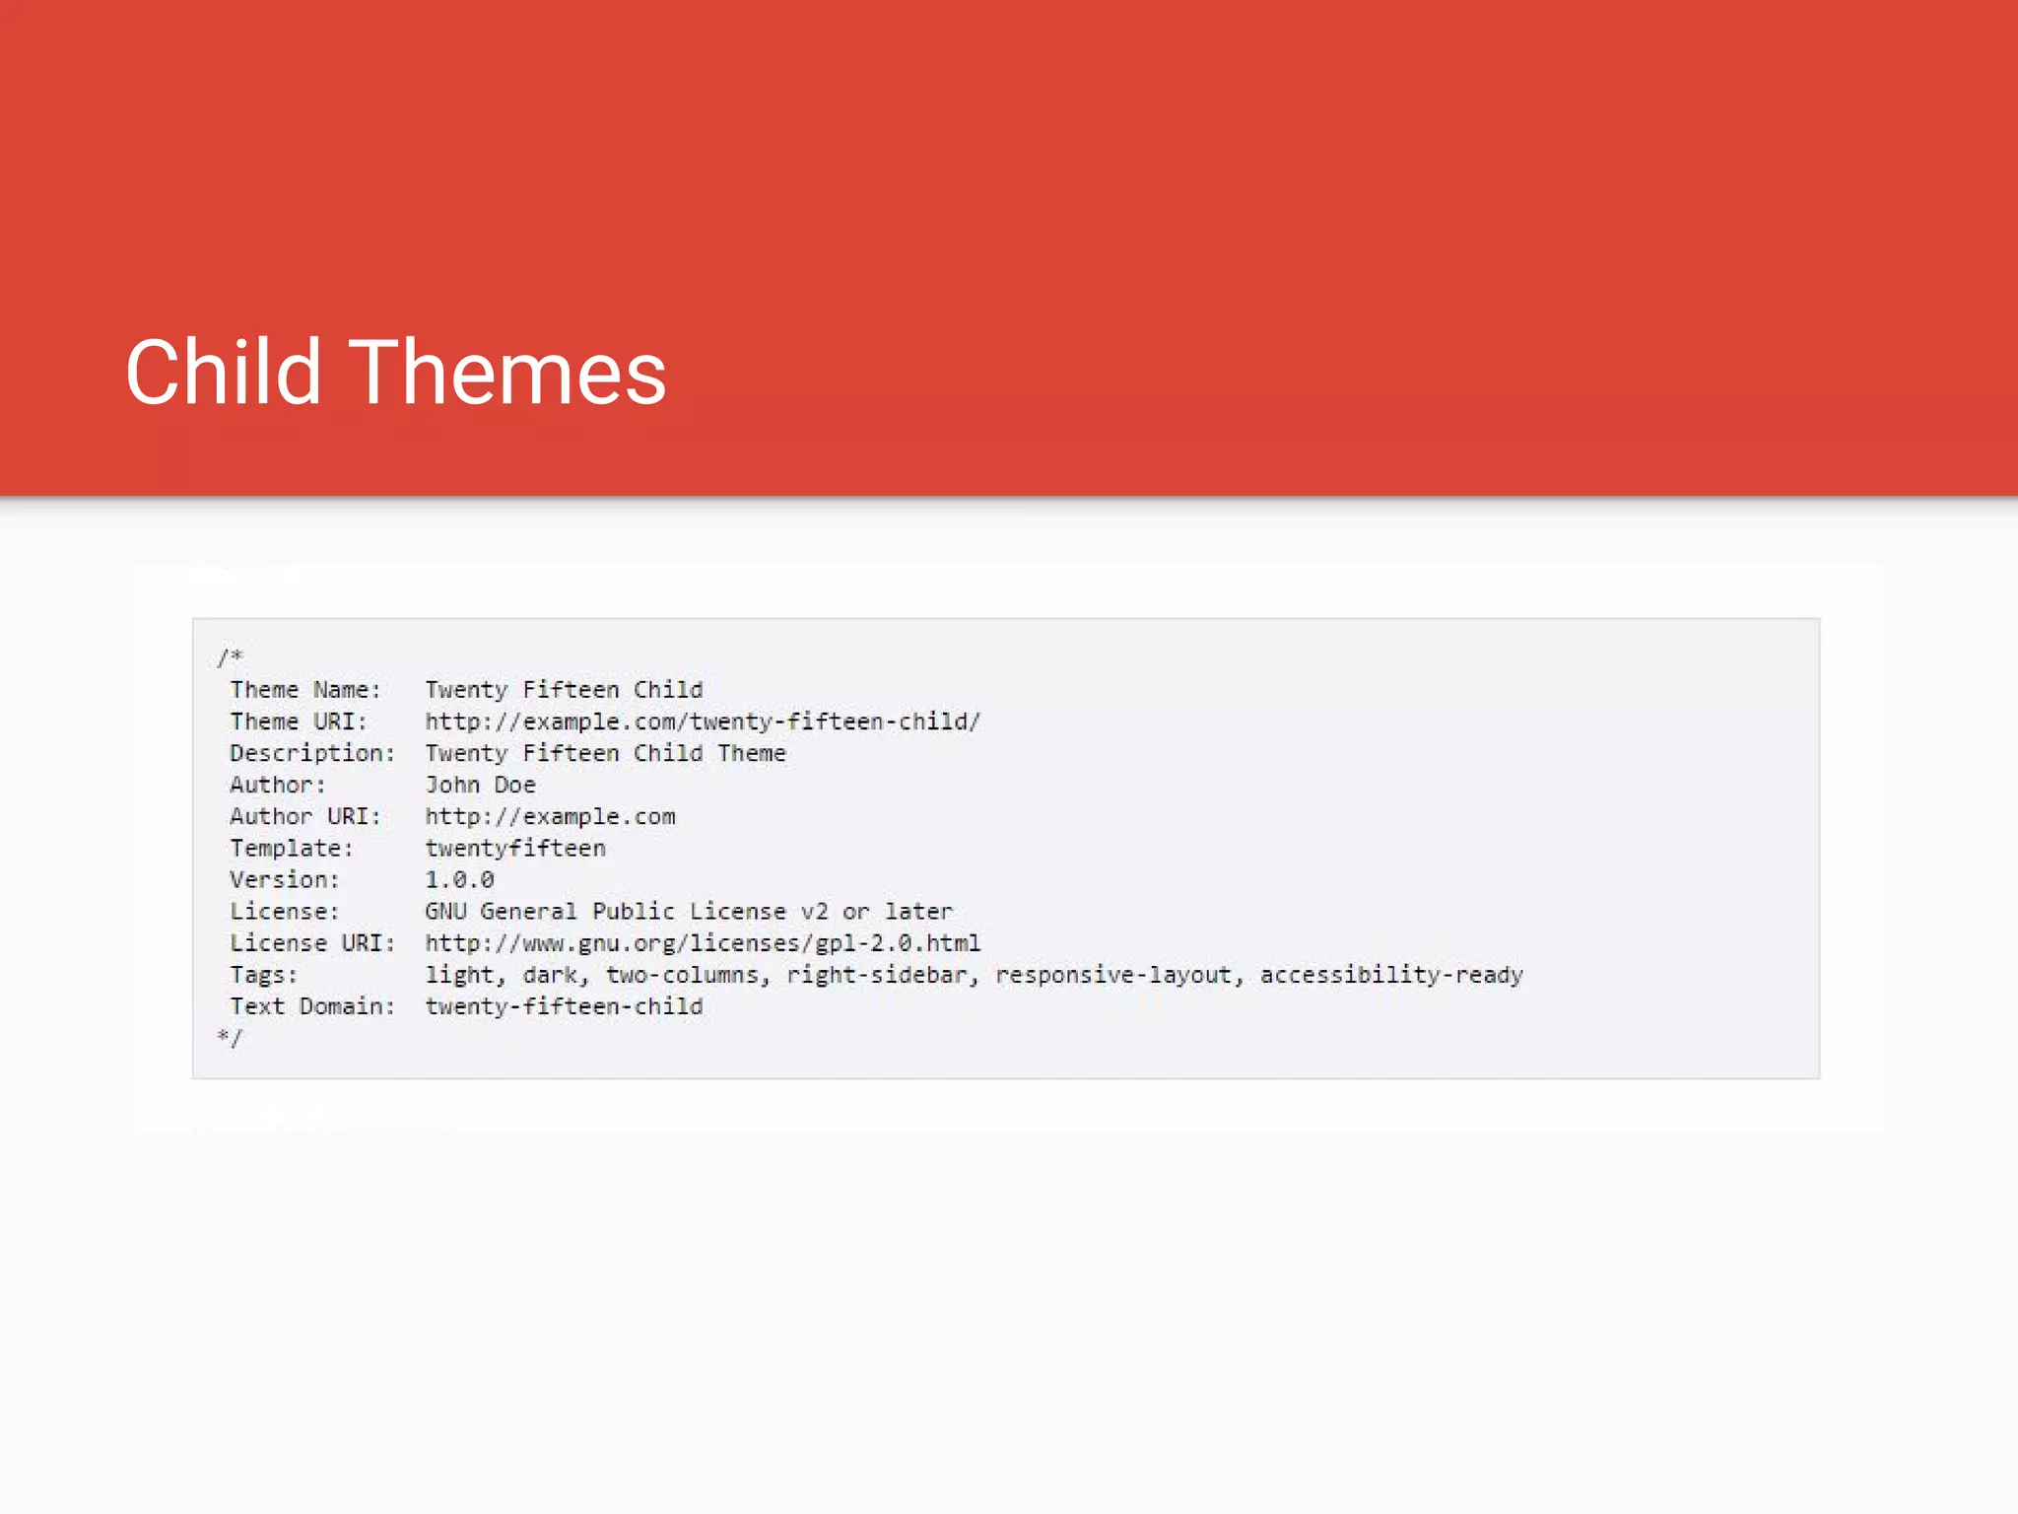Click the opening '/*' comment marker
This screenshot has height=1514, width=2018.
[230, 656]
